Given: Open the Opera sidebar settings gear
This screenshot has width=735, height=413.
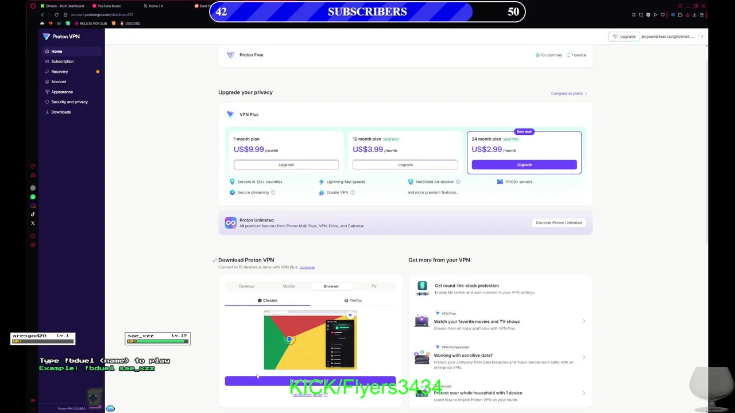Looking at the screenshot, I should pyautogui.click(x=33, y=245).
